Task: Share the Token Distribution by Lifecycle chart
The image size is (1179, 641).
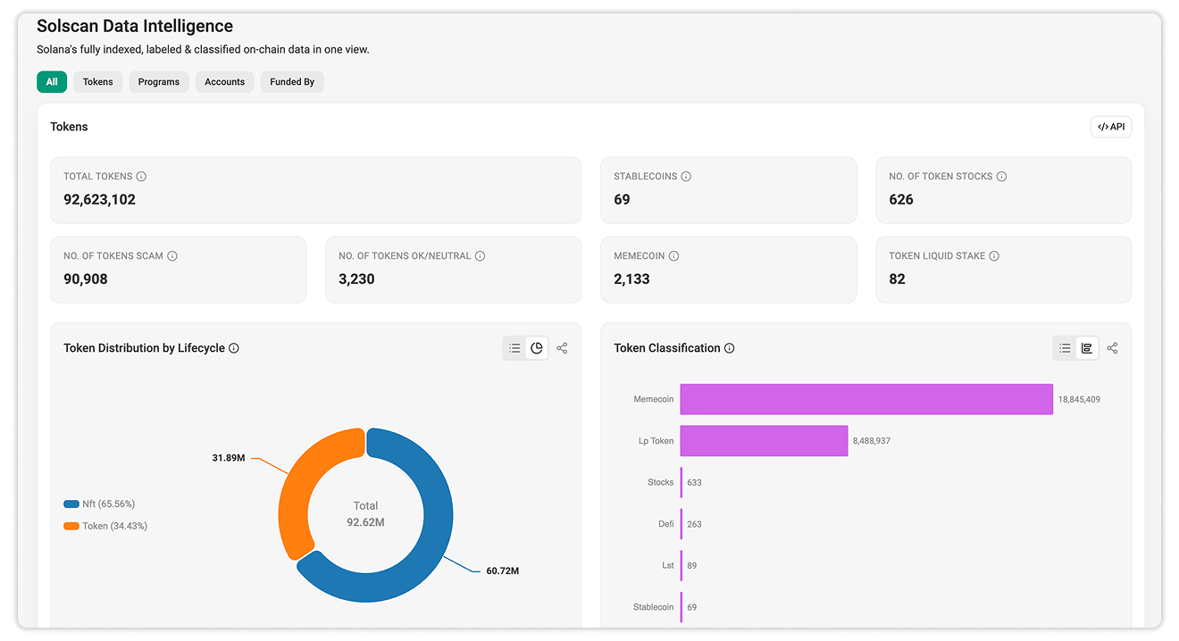Action: (562, 348)
